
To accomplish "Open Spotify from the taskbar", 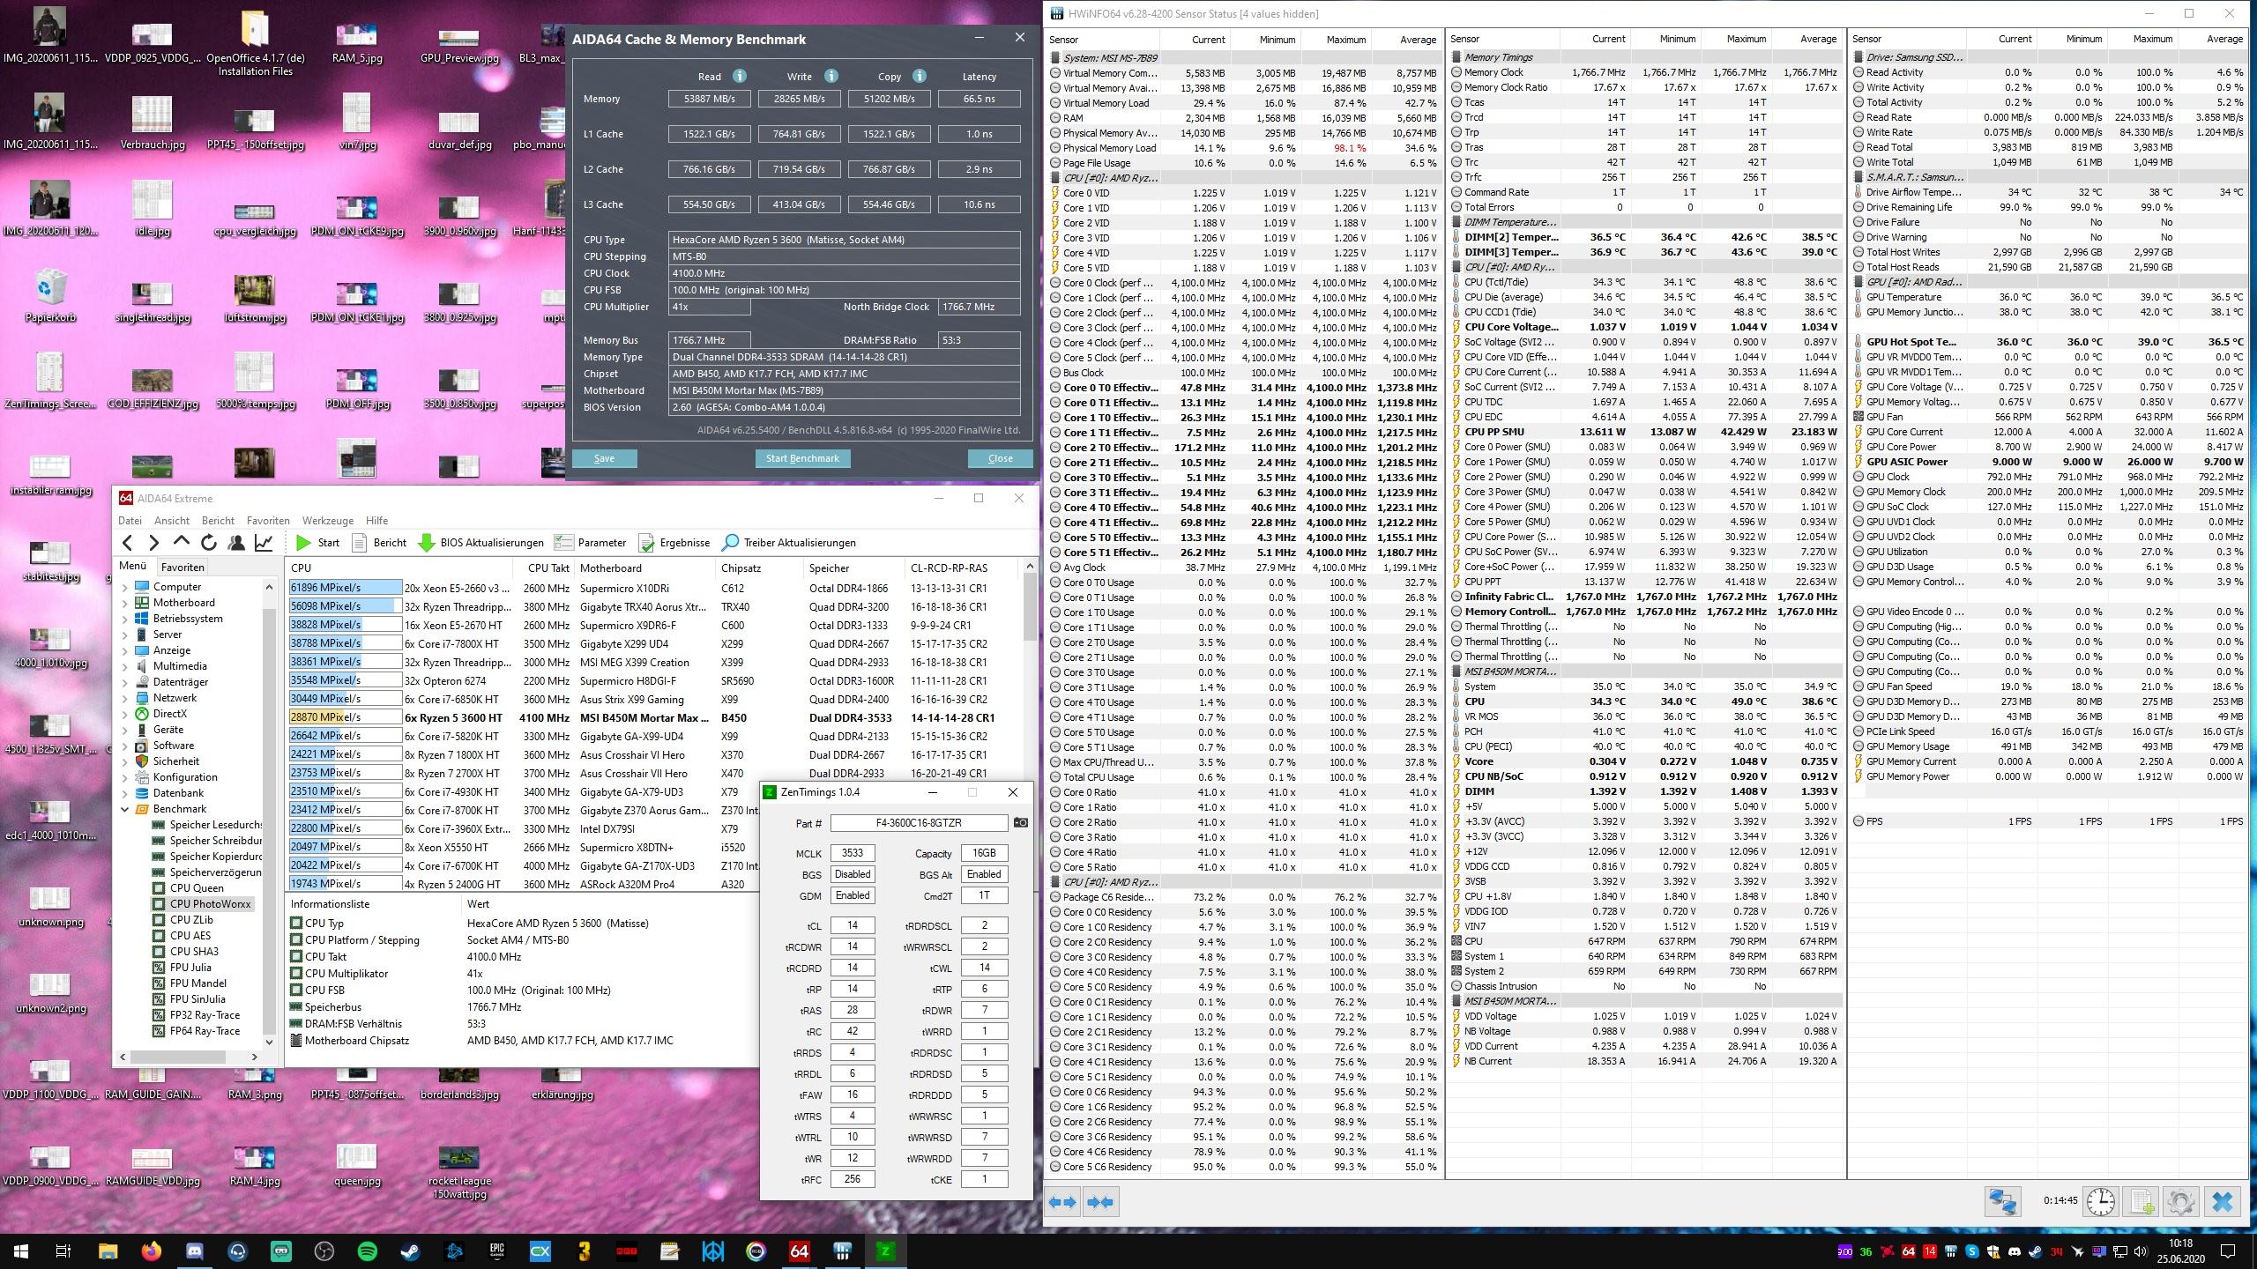I will tap(368, 1250).
